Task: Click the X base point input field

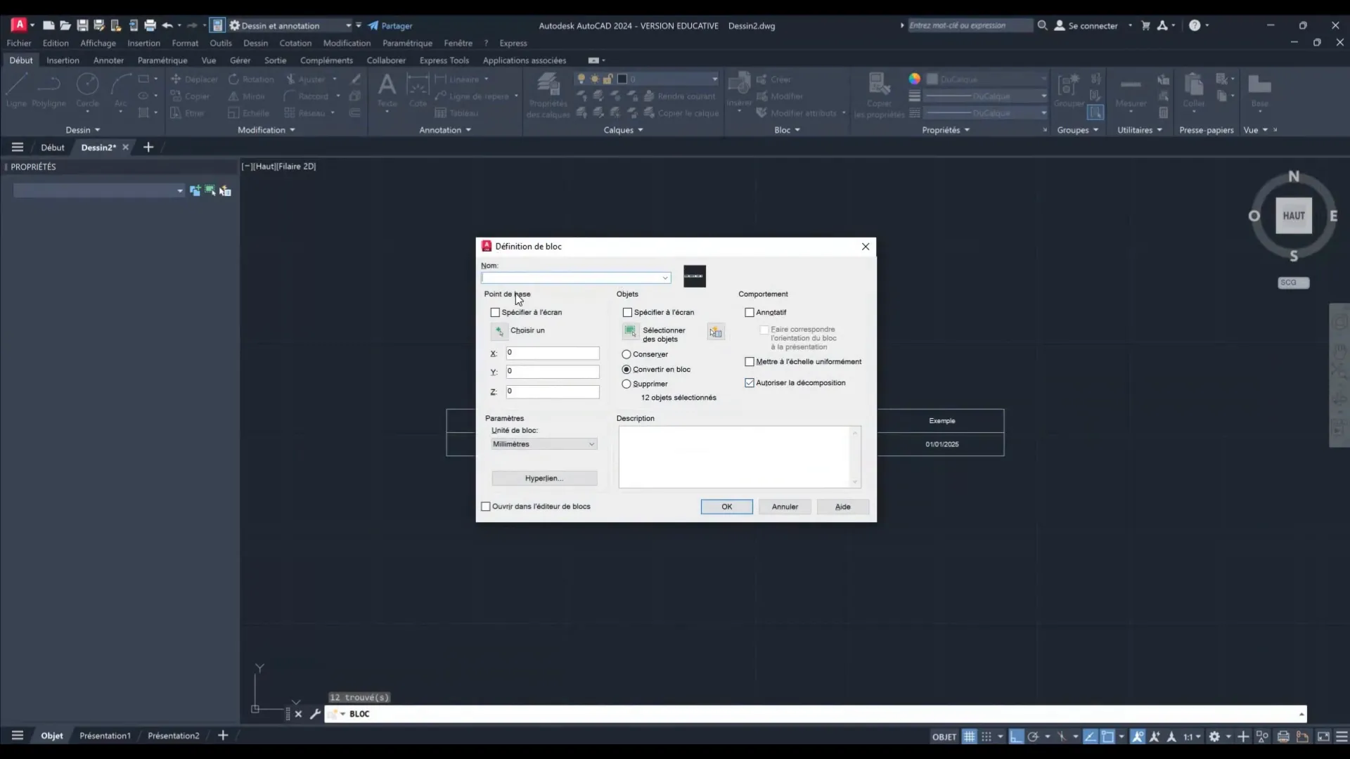Action: point(553,353)
